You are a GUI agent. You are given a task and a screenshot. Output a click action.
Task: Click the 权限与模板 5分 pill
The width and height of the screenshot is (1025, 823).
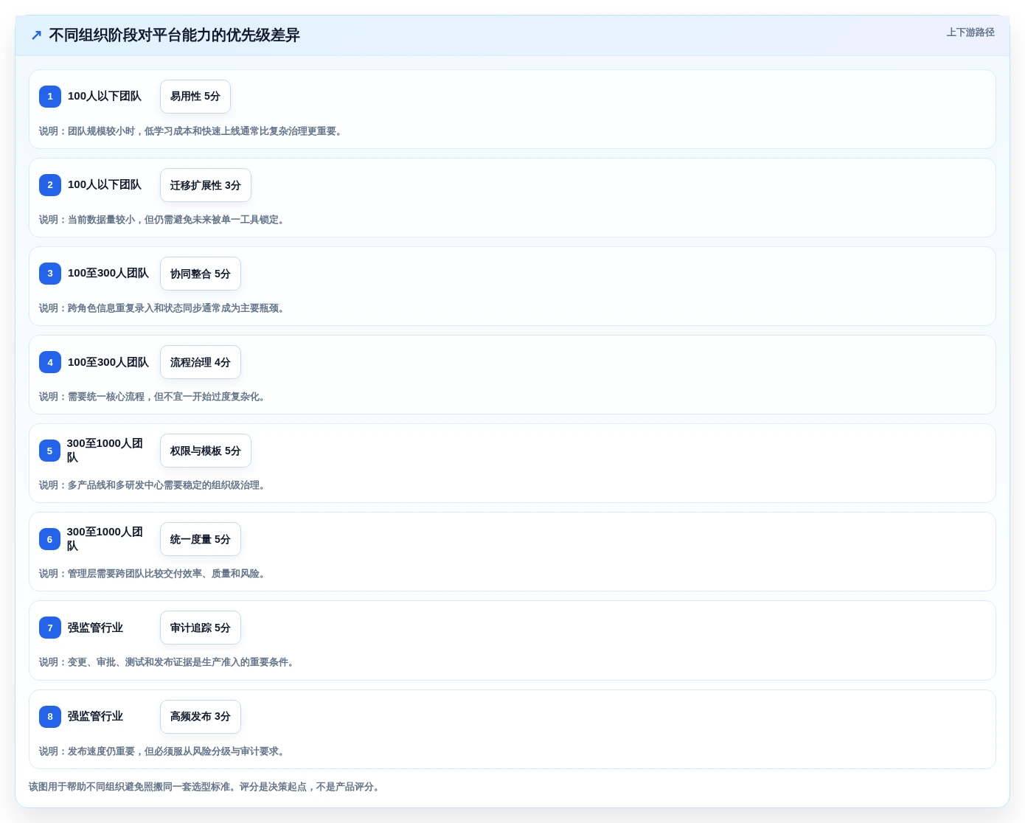pos(206,451)
